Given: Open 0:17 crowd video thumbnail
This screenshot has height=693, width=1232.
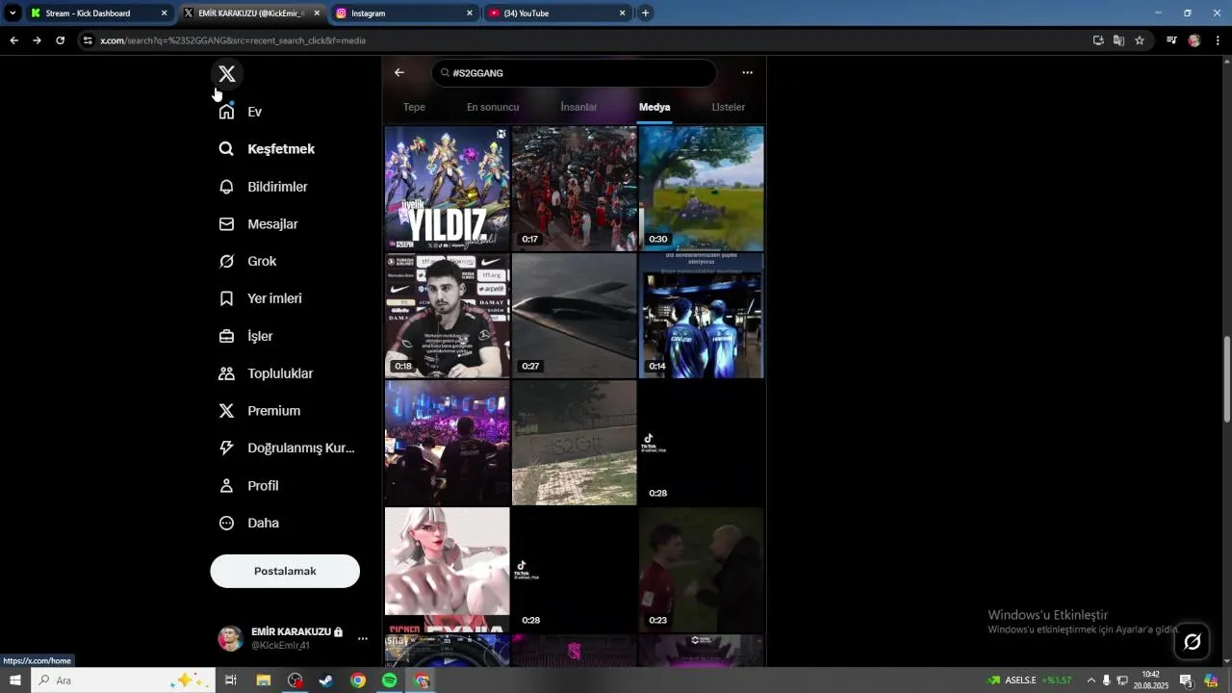Looking at the screenshot, I should (x=574, y=189).
